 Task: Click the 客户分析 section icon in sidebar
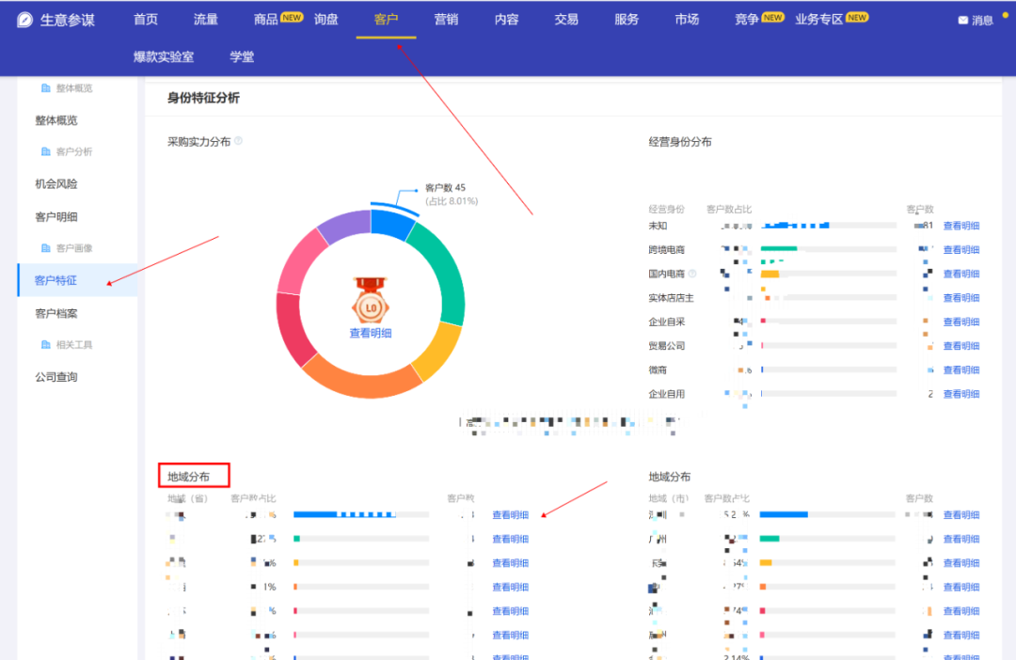pos(45,151)
